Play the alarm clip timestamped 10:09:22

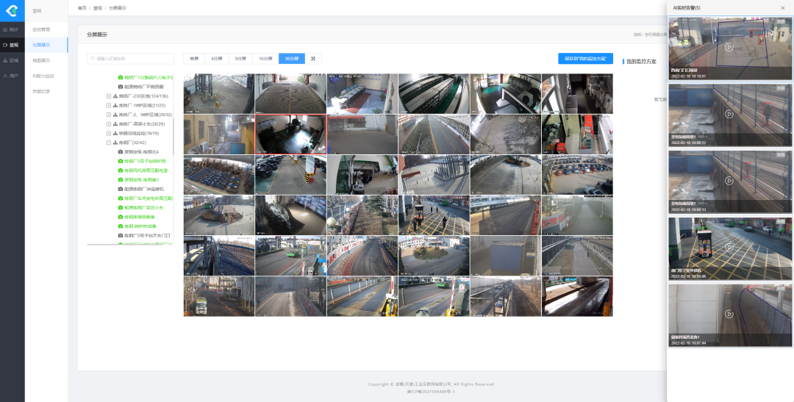coord(729,114)
